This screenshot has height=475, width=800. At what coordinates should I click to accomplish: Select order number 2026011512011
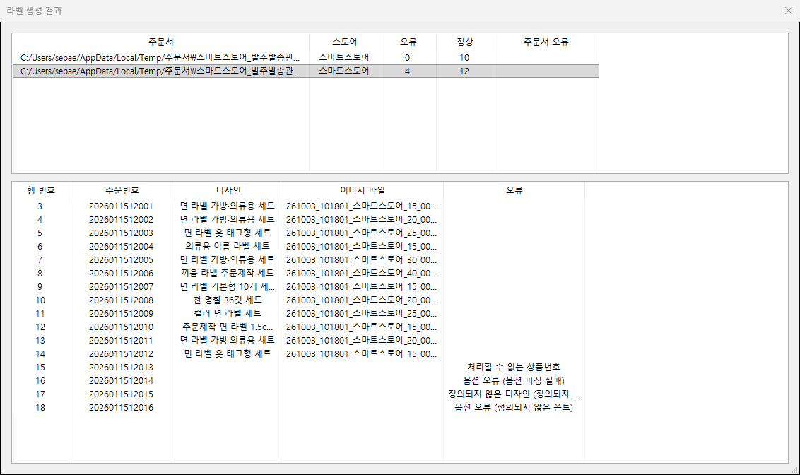point(121,340)
